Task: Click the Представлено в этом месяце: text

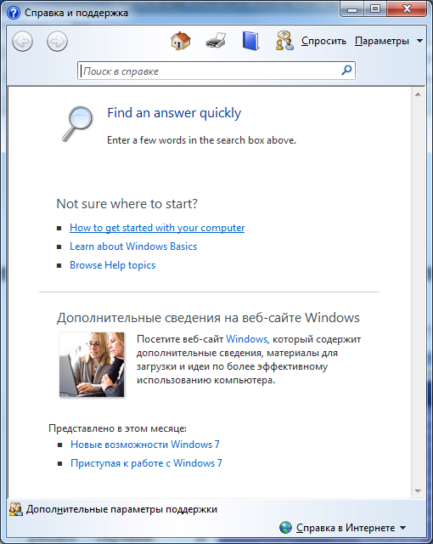Action: click(117, 428)
